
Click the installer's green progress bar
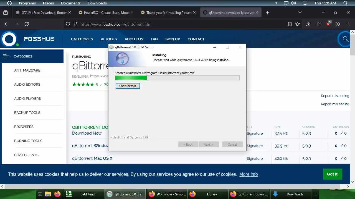coord(177,78)
